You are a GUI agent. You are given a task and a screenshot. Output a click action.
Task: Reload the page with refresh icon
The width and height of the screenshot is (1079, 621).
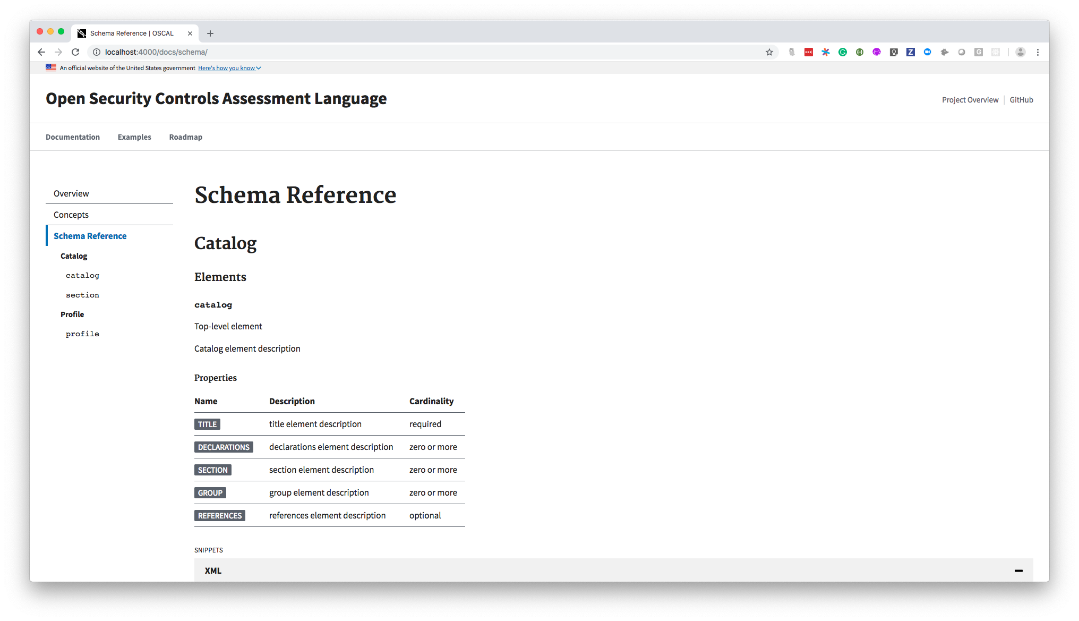tap(75, 52)
